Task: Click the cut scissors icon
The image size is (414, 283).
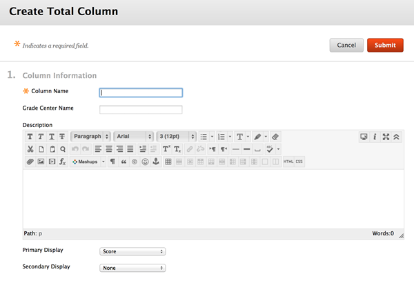Action: point(30,149)
